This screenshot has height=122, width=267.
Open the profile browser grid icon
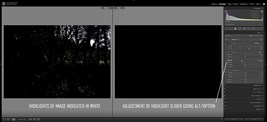261,39
